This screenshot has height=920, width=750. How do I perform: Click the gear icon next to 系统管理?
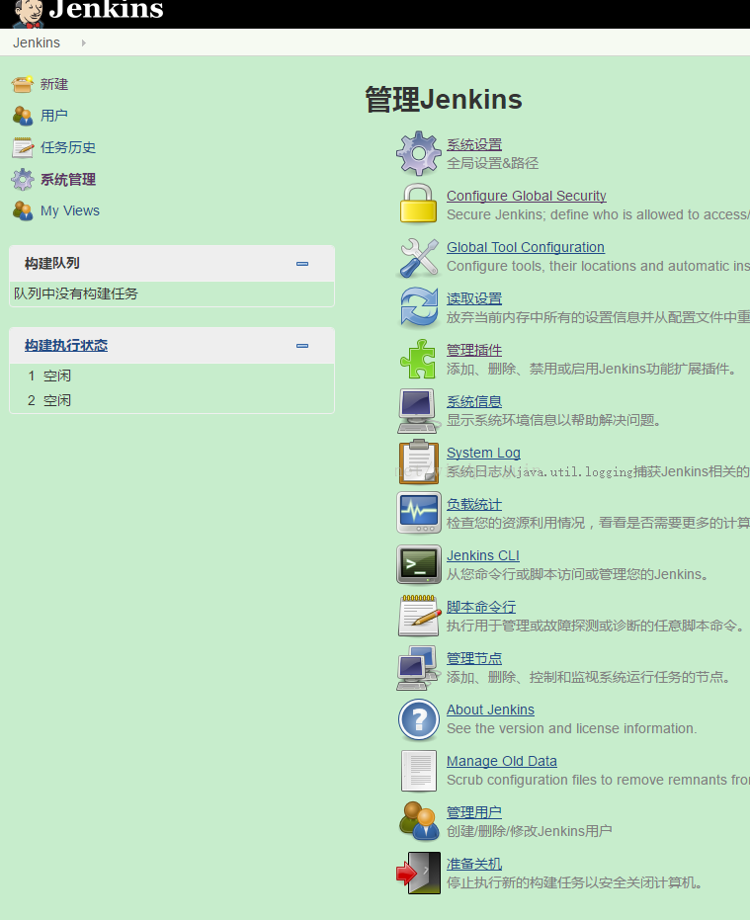tap(23, 179)
